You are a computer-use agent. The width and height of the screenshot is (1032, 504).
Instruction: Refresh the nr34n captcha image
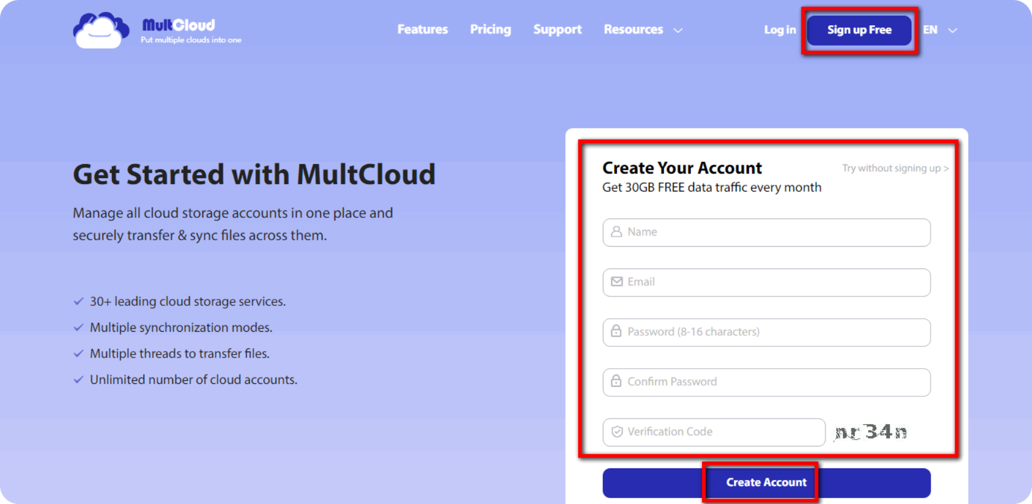coord(871,432)
